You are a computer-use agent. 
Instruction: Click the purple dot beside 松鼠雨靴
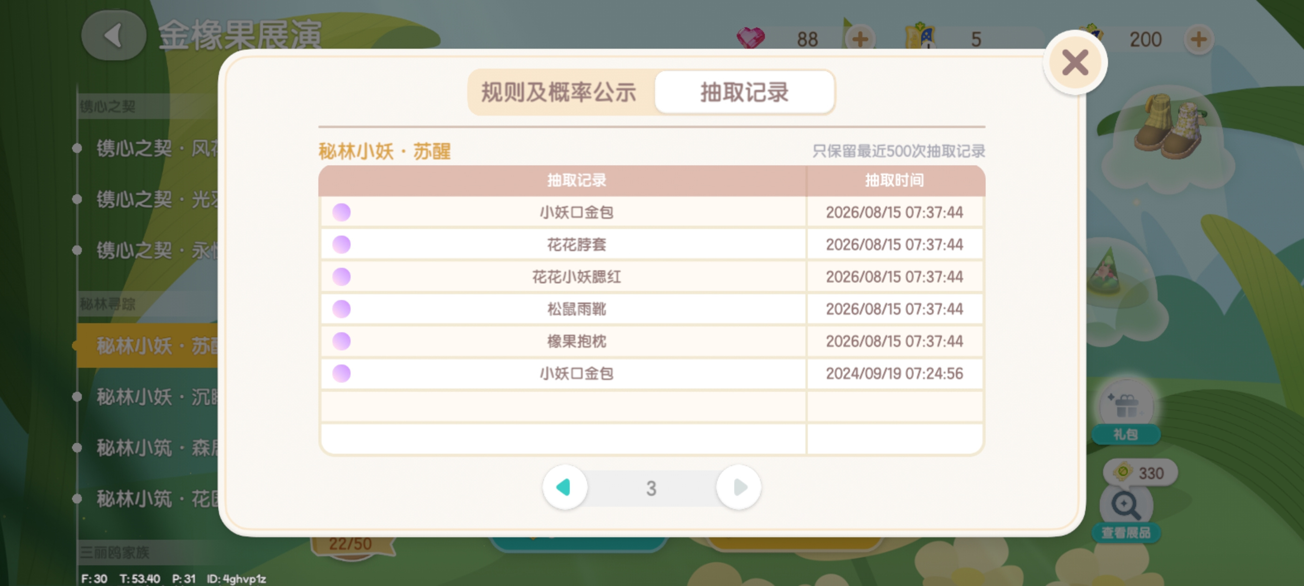tap(341, 309)
